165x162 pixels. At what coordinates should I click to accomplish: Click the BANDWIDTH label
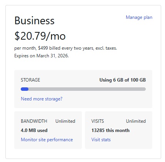[x=34, y=121]
